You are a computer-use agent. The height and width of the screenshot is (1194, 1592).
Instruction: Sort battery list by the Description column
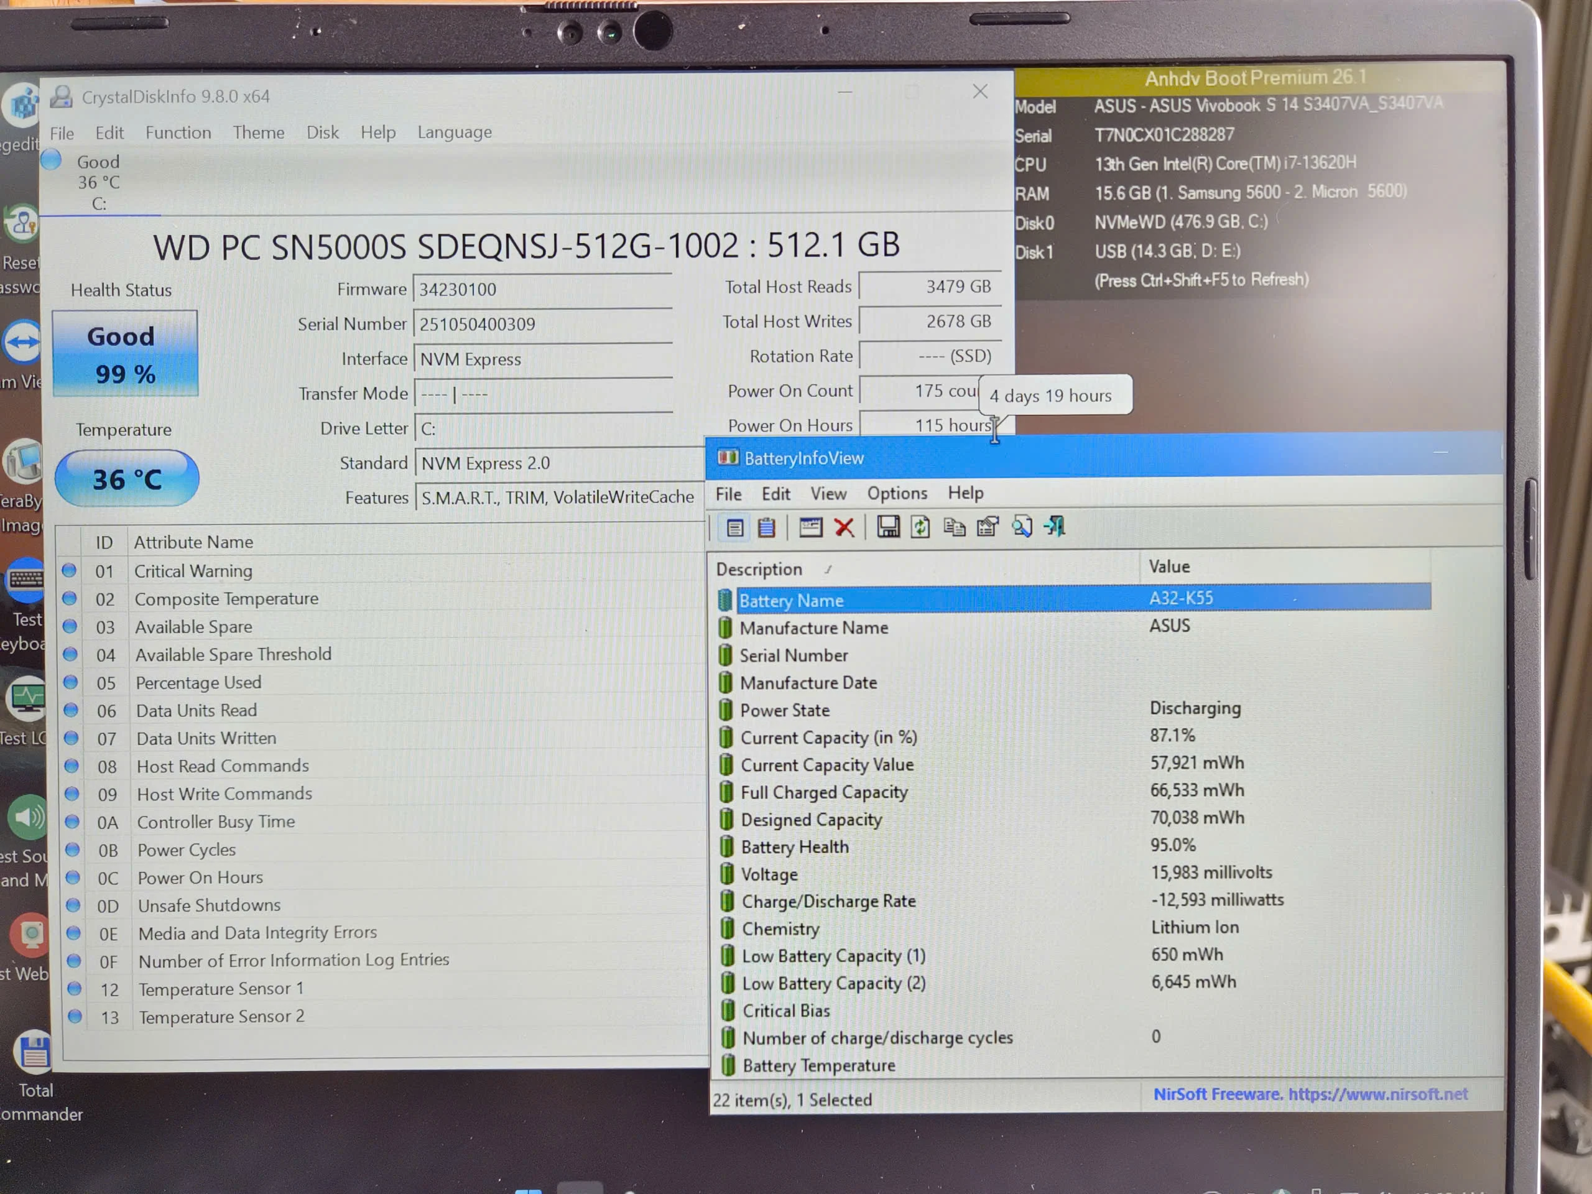coord(924,568)
